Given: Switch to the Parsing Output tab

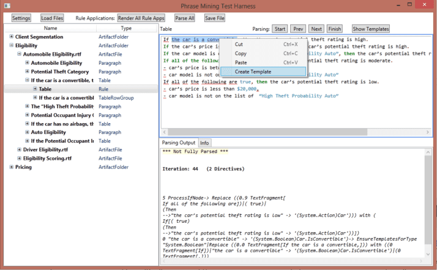Looking at the screenshot, I should [179, 143].
